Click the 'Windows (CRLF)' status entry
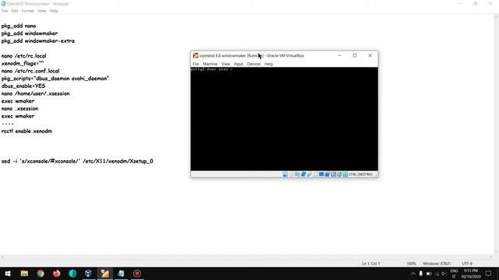The width and height of the screenshot is (499, 280). [437, 264]
